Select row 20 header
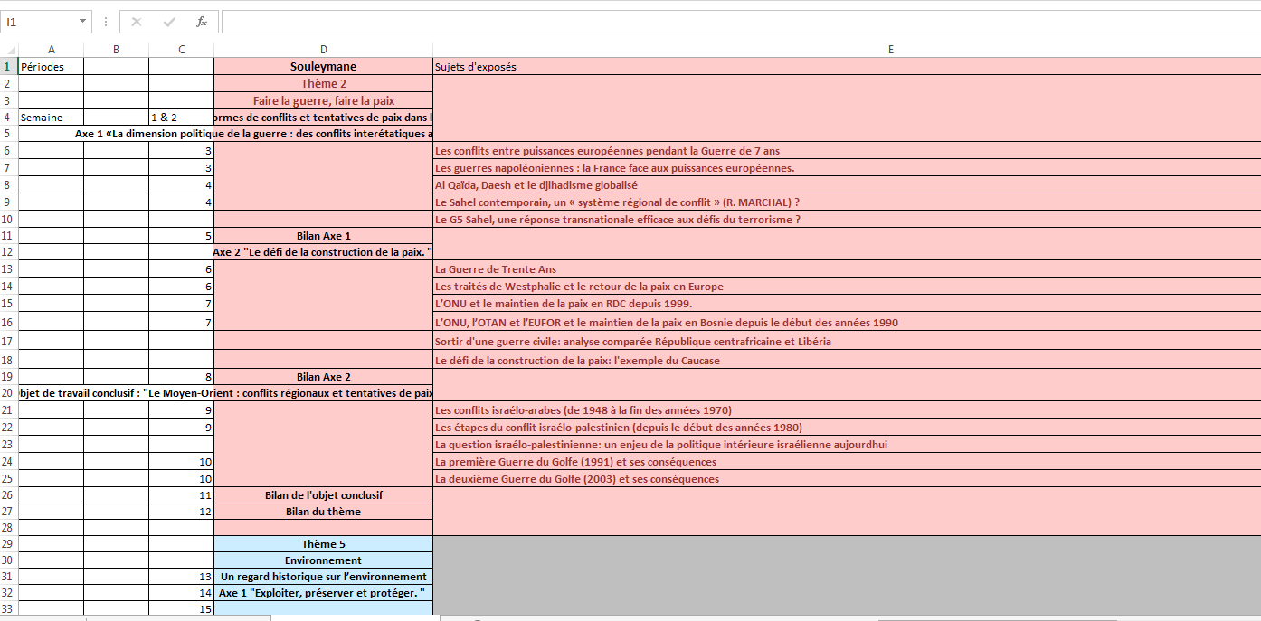This screenshot has width=1261, height=621. [9, 393]
